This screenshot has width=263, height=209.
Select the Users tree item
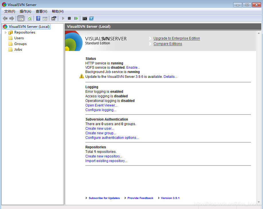pos(19,38)
